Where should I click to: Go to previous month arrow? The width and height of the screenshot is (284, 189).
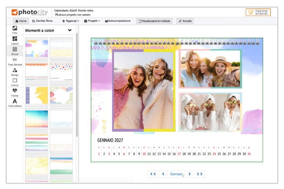(163, 174)
